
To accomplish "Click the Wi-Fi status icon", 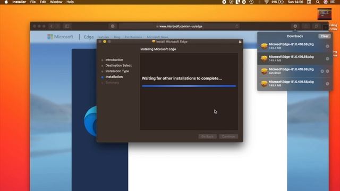I will pos(267,2).
